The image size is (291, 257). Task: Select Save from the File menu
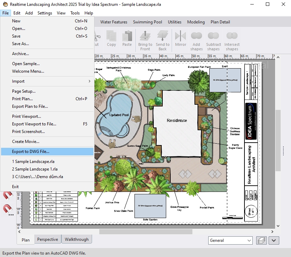(47, 36)
